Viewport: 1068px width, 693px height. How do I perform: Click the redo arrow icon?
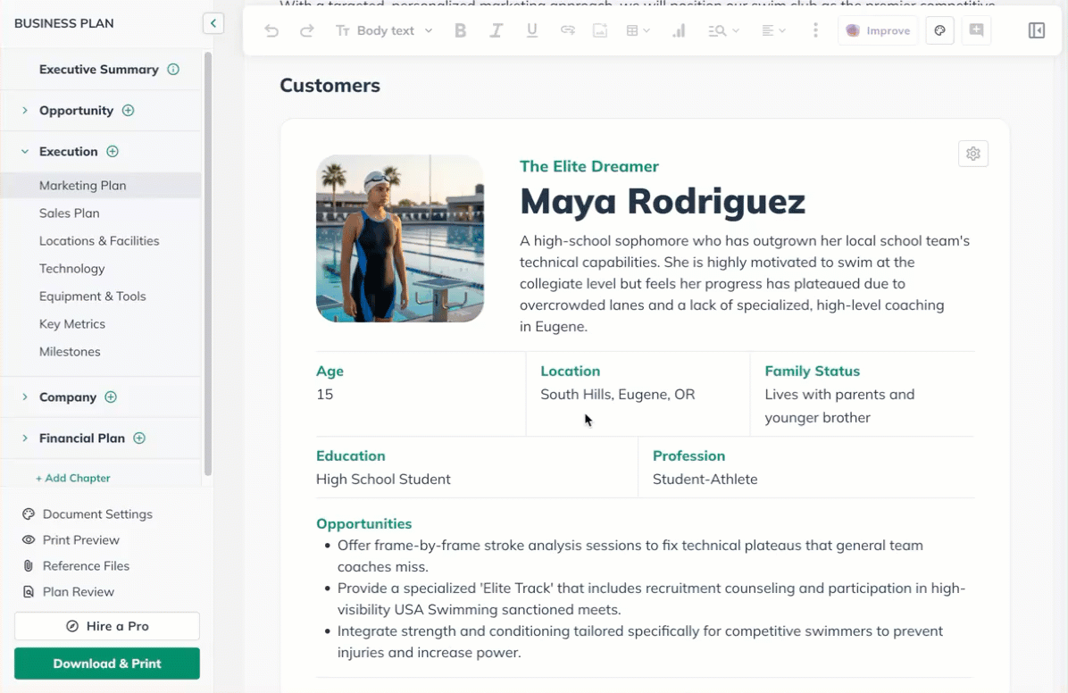click(306, 30)
